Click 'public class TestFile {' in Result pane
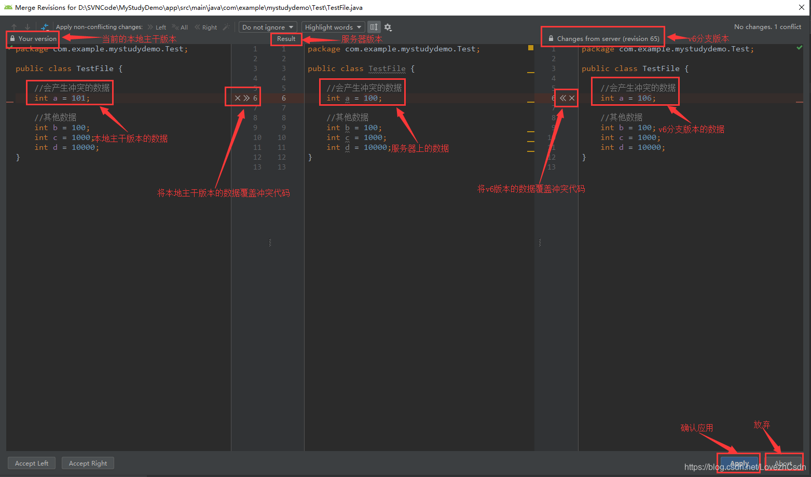This screenshot has width=811, height=477. tap(361, 68)
